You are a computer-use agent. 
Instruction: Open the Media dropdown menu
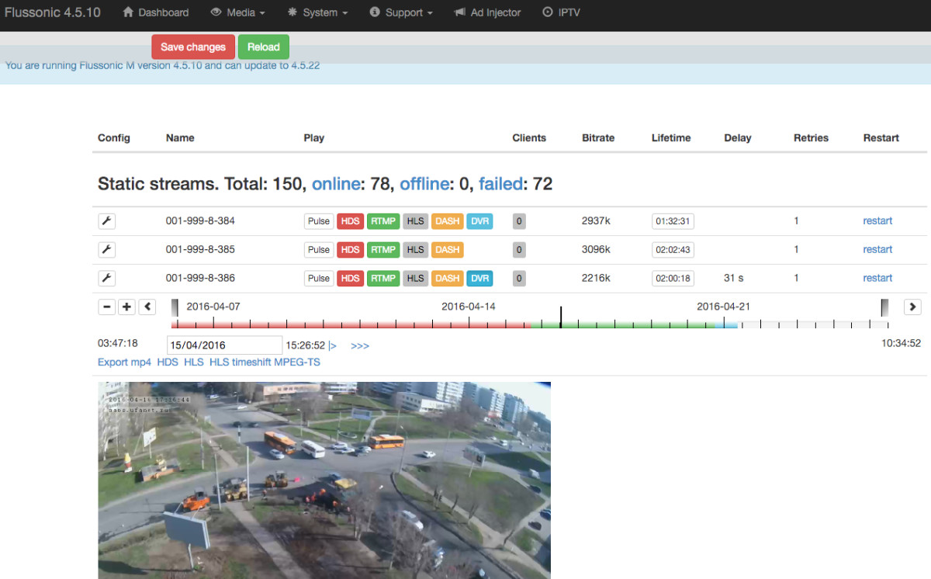[237, 12]
